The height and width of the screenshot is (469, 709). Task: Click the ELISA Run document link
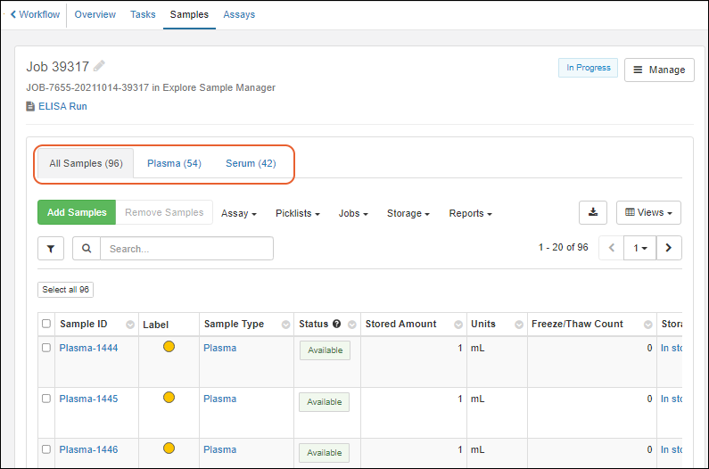62,106
